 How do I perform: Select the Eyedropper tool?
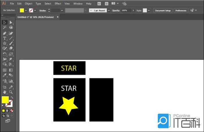[5, 76]
